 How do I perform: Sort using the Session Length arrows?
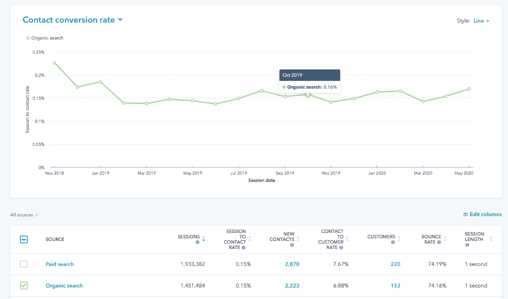click(x=491, y=239)
